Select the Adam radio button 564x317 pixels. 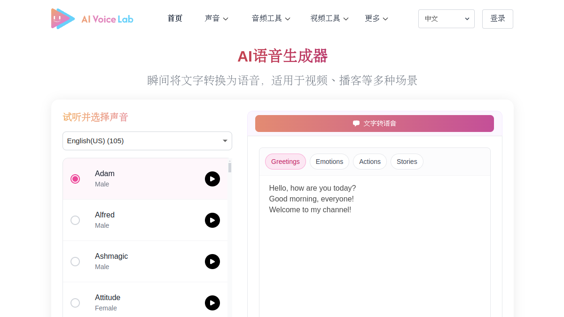click(x=75, y=179)
